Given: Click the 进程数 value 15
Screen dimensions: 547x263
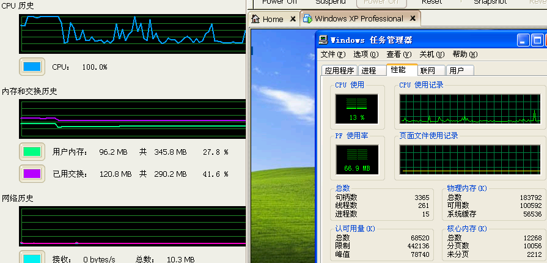Looking at the screenshot, I should [x=425, y=214].
